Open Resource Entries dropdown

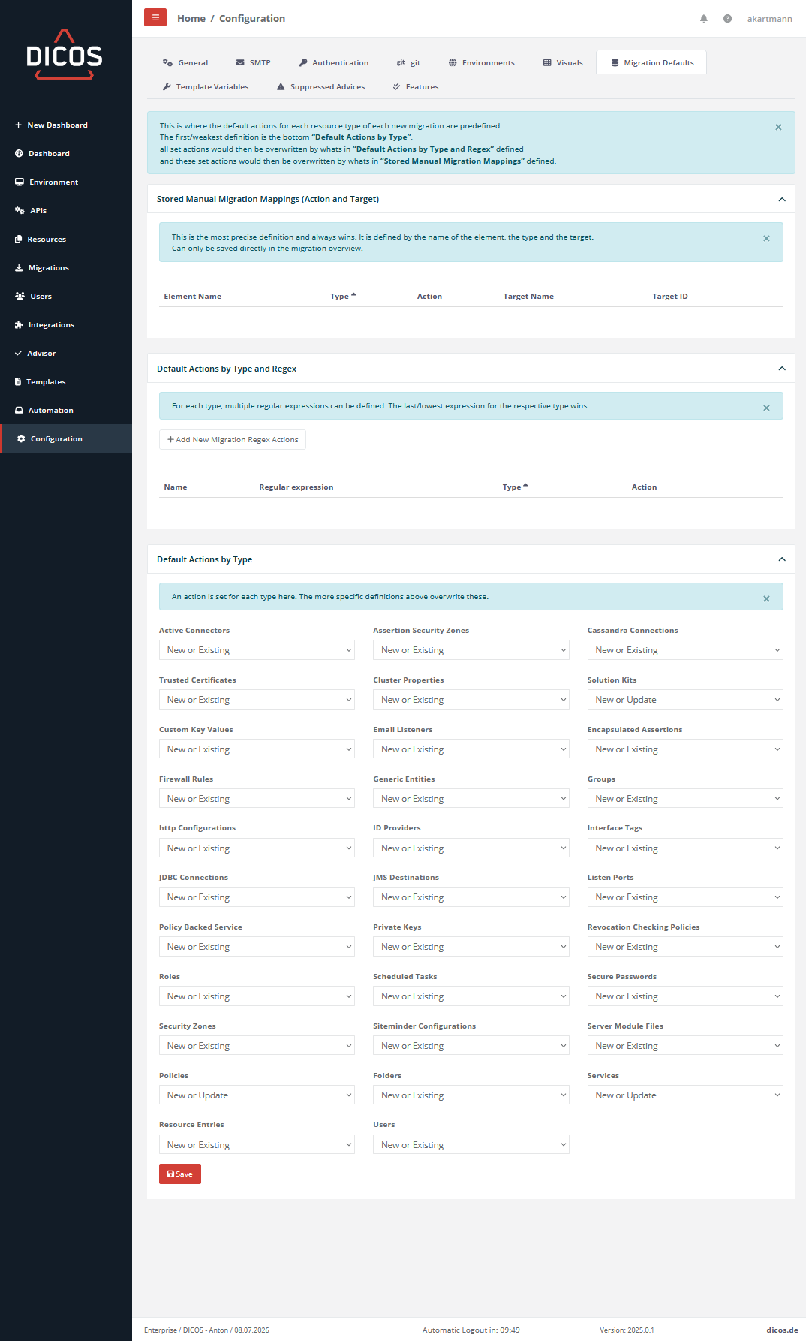[257, 1145]
